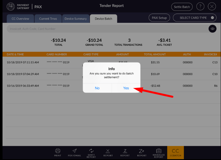Expand the Select Card Type dropdown

point(195,18)
